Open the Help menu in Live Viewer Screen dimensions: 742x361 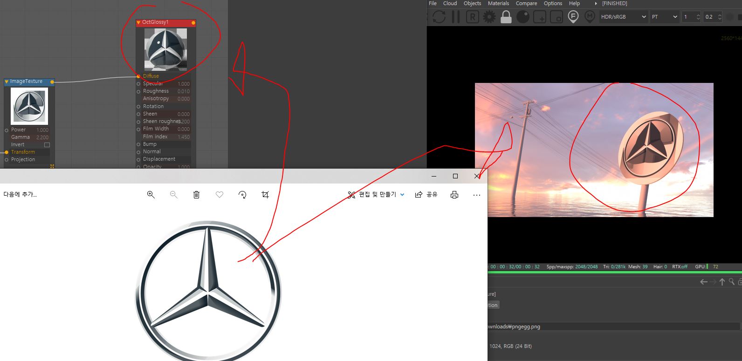(x=574, y=3)
